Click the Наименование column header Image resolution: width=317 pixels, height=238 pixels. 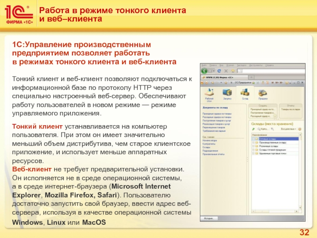click(275, 135)
